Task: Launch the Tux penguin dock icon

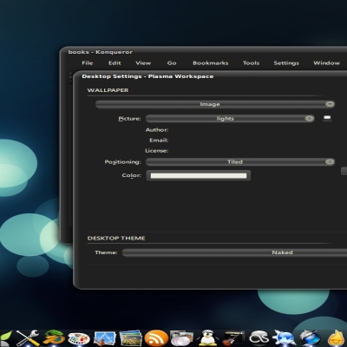Action: coord(207,337)
